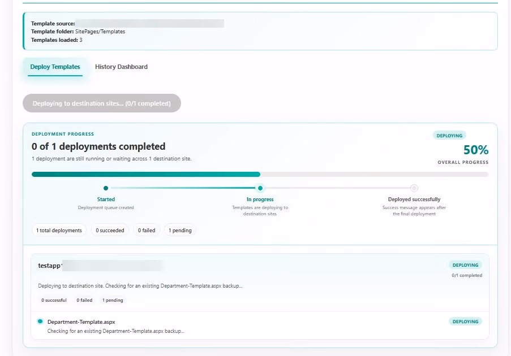Click the Templates loaded: 3 line

point(57,40)
